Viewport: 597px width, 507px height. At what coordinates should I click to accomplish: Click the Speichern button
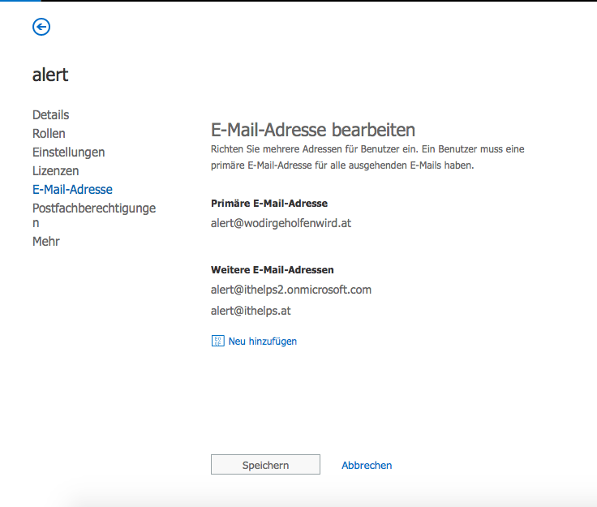click(265, 464)
